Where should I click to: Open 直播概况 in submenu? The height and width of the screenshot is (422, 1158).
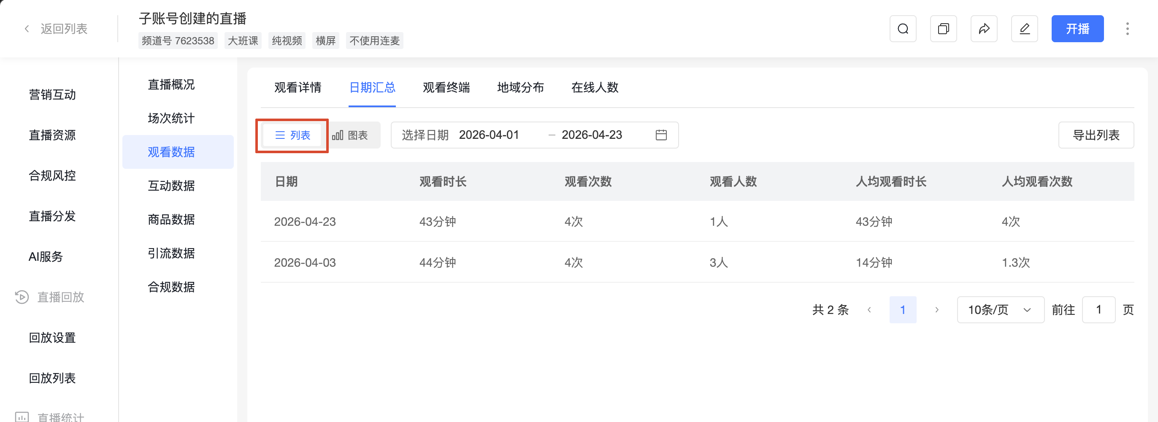click(x=171, y=84)
